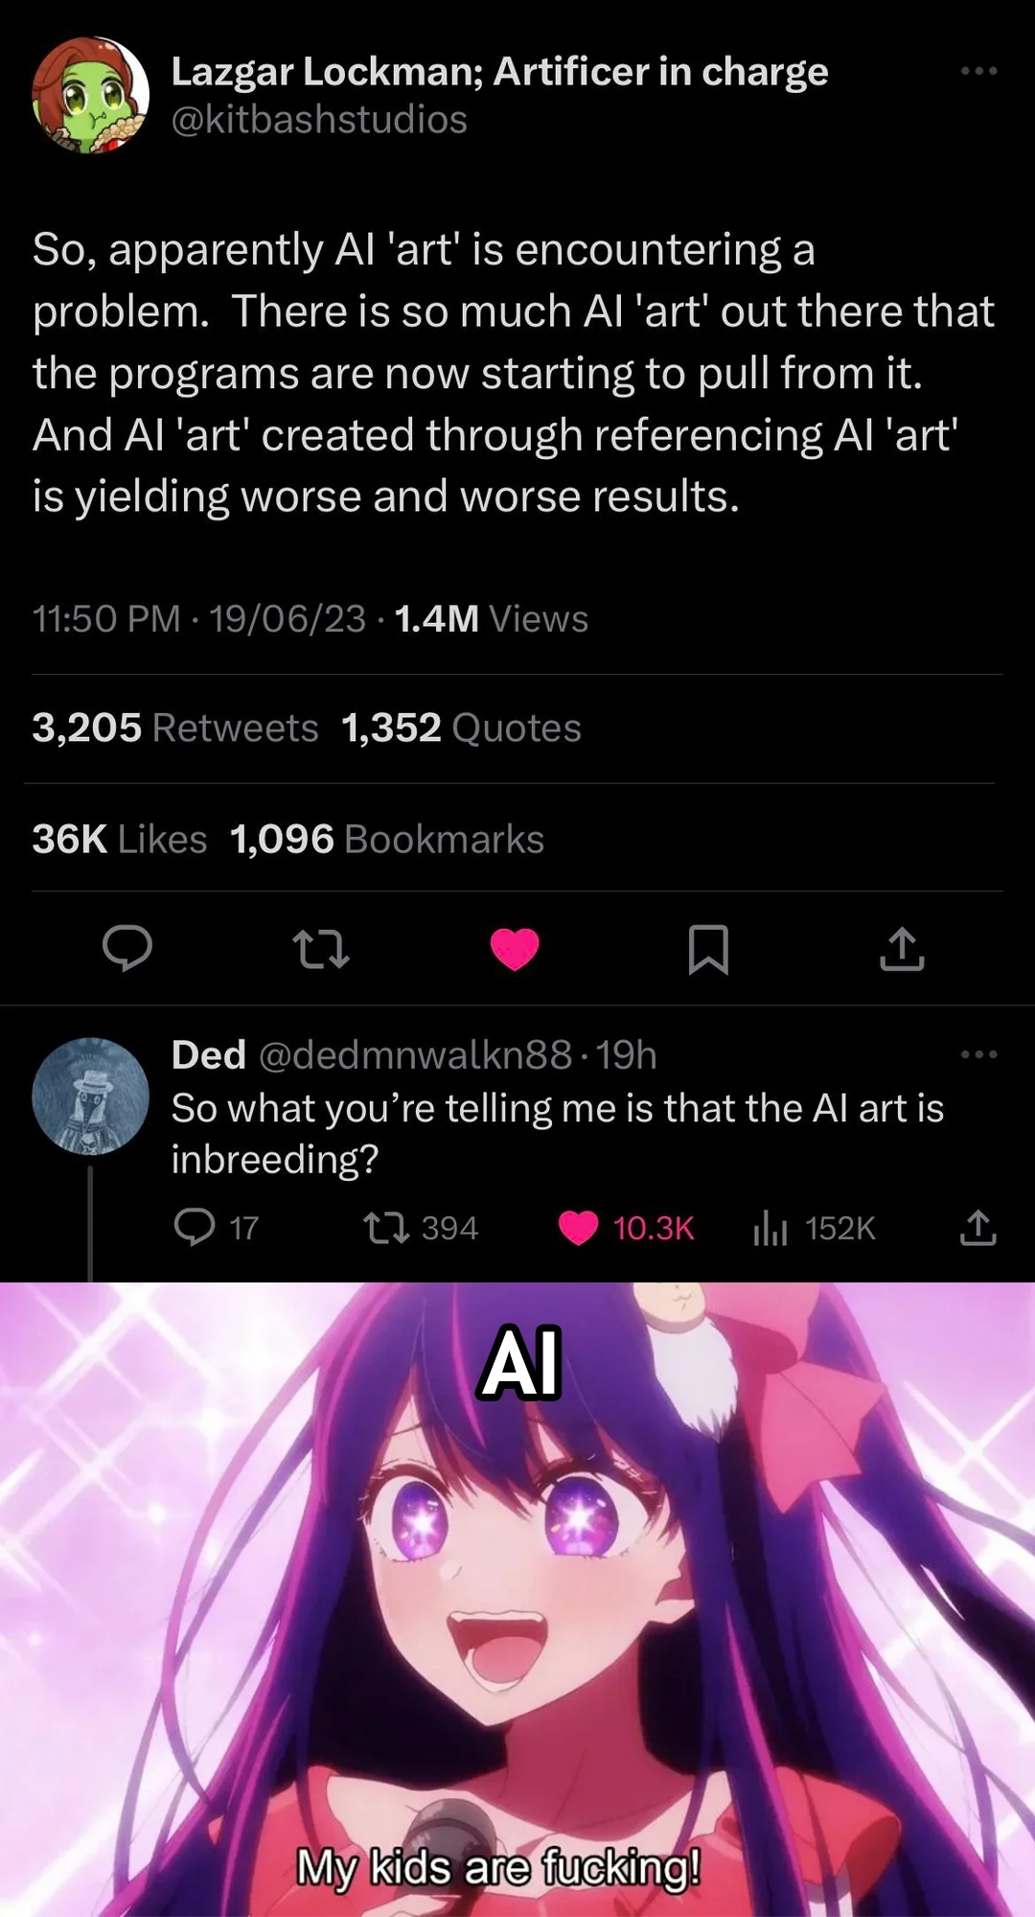
Task: Open three-dot menu on Ded's reply
Action: pyautogui.click(x=978, y=1054)
